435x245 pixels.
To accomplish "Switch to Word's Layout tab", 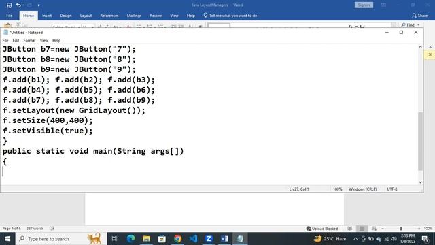I will tap(86, 16).
